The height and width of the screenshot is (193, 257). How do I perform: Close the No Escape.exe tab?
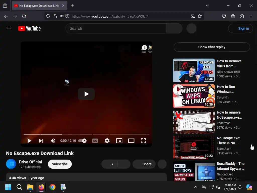coord(63,6)
